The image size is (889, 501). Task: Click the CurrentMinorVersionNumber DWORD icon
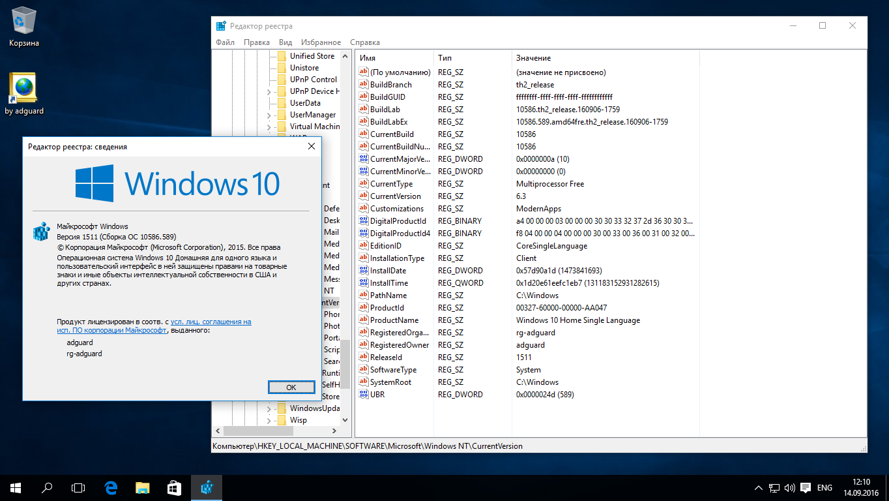(x=364, y=172)
